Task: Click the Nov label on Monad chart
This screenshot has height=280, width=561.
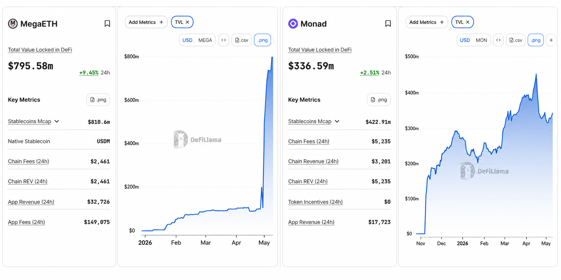Action: pos(421,244)
